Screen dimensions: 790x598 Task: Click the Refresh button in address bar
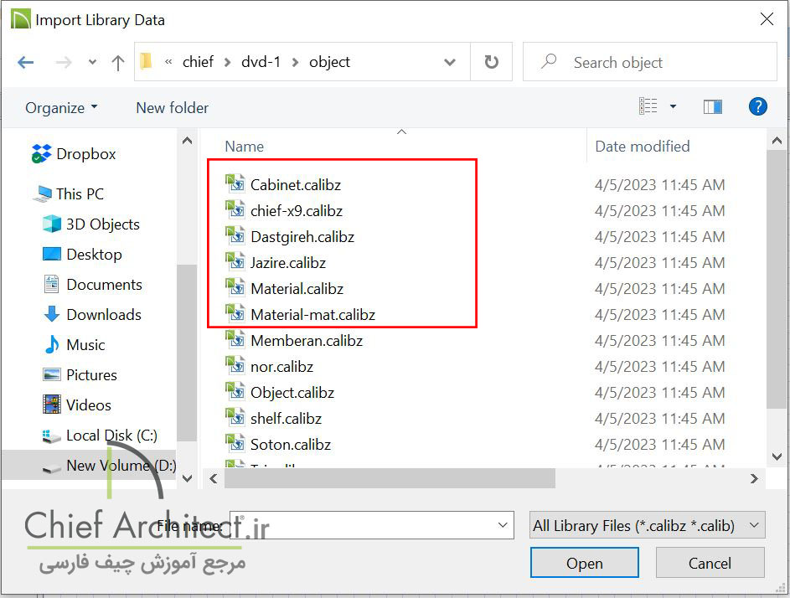pyautogui.click(x=492, y=62)
